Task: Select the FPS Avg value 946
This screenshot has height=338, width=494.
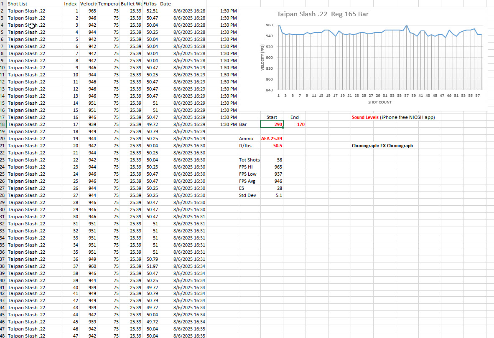Action: pos(272,182)
